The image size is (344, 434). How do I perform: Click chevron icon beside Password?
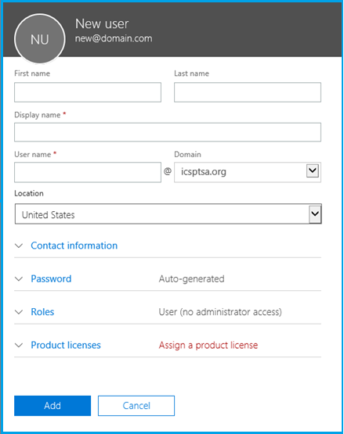19,278
